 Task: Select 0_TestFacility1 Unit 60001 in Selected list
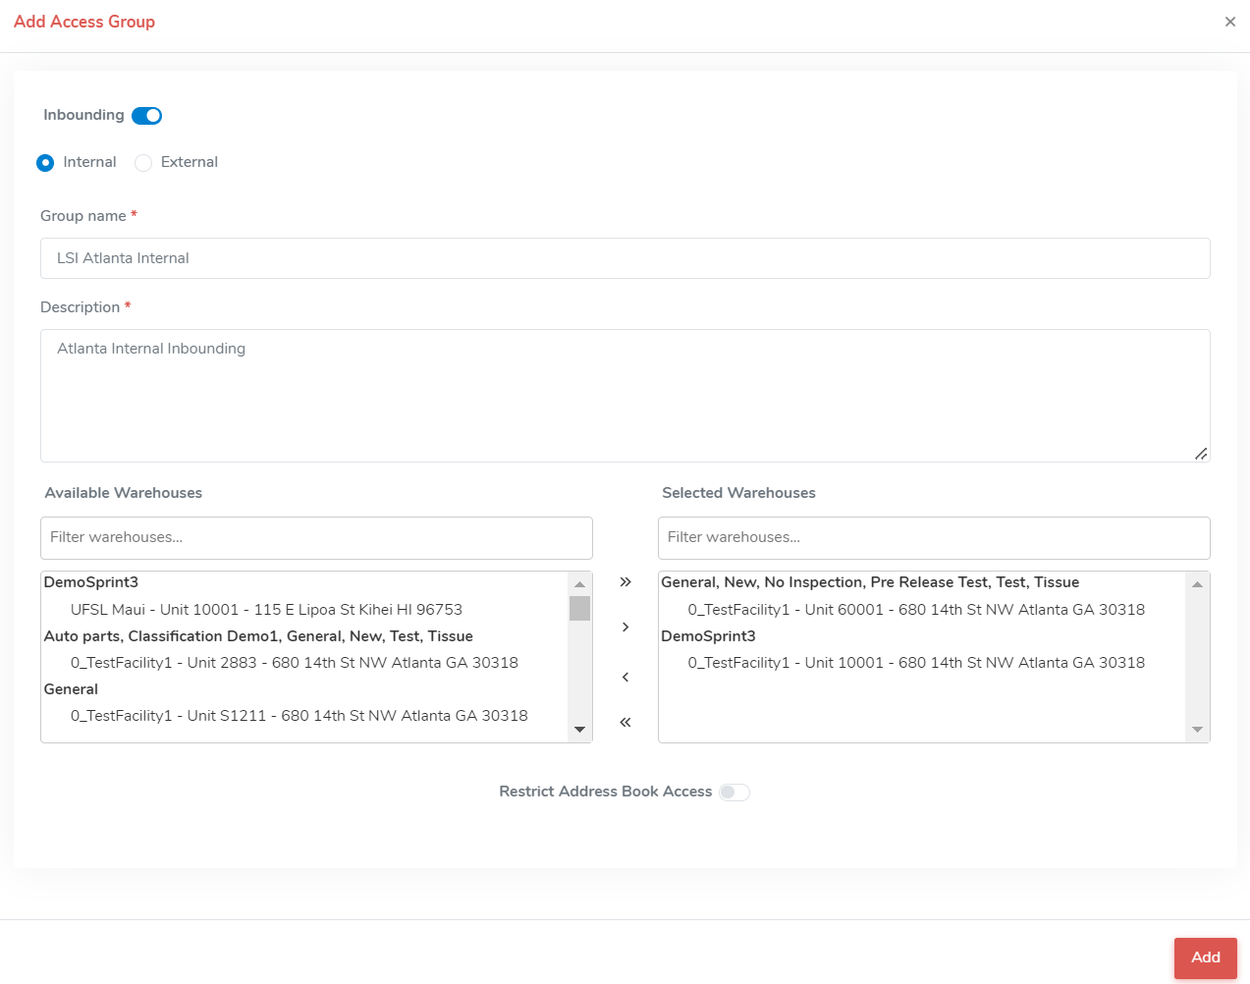point(915,610)
